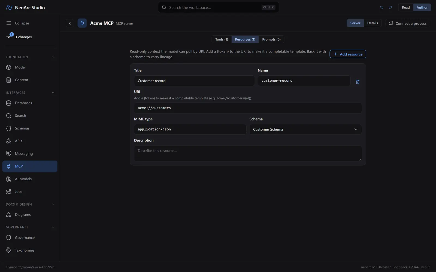
Task: Collapse the Docs & Design section chevron
Action: click(x=53, y=204)
